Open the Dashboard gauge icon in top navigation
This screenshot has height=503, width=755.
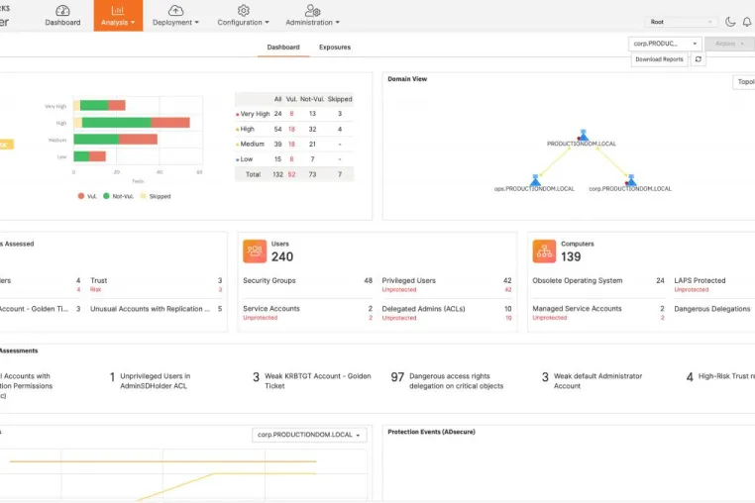point(62,10)
